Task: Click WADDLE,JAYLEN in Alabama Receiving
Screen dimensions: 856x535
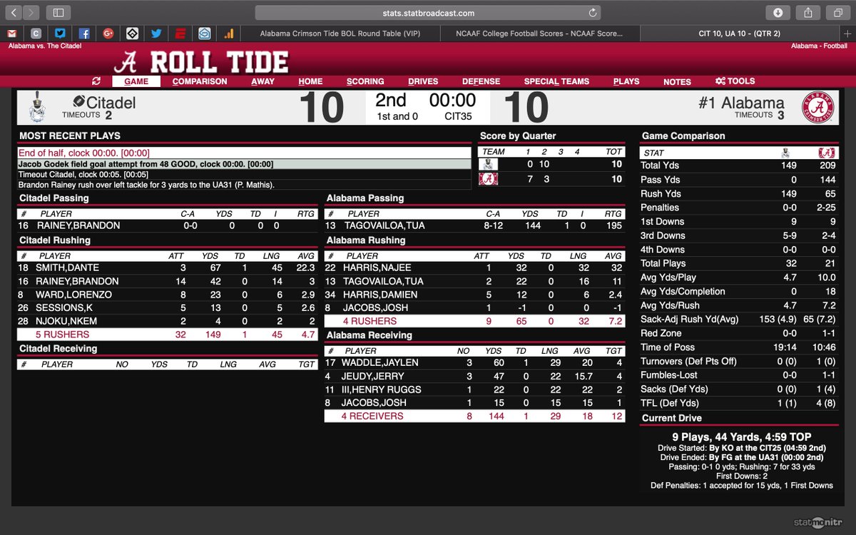Action: pyautogui.click(x=379, y=362)
